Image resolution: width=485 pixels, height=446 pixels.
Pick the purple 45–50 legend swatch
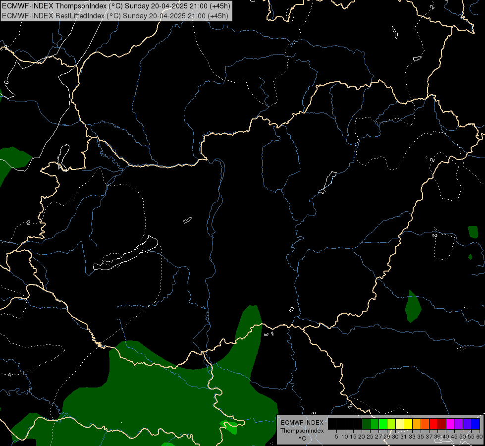tap(459, 424)
